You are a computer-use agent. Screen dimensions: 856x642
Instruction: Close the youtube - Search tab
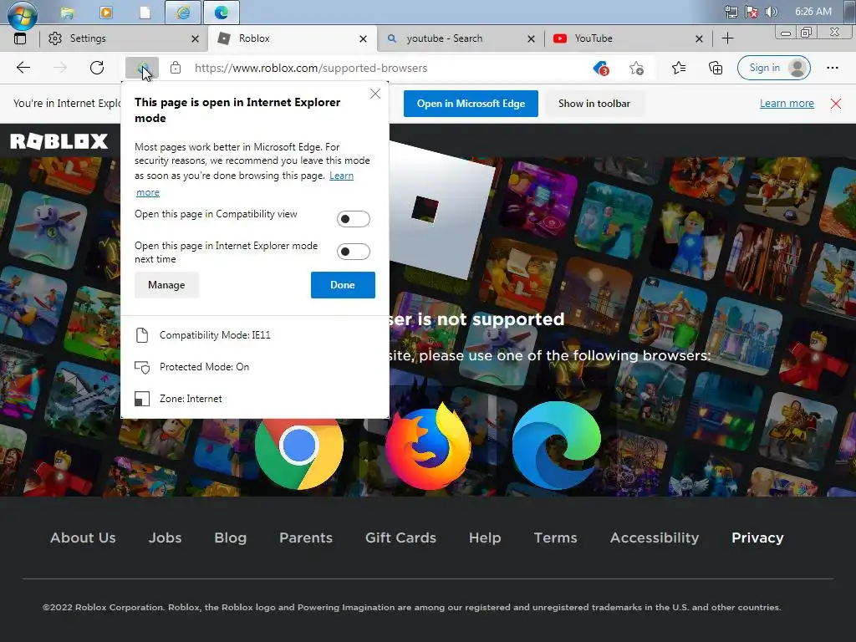pos(531,38)
